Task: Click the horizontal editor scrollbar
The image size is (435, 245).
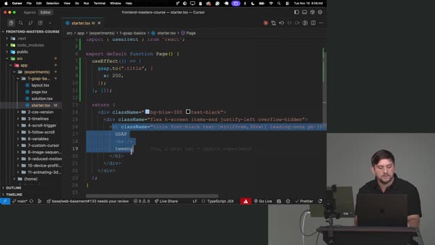Action: coord(152,196)
